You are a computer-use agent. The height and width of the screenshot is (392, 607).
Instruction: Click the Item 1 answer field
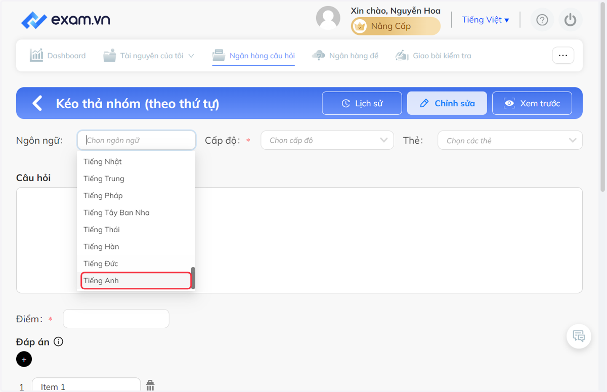(86, 386)
